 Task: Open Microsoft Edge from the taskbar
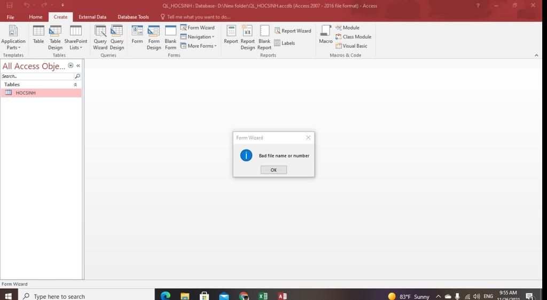166,296
